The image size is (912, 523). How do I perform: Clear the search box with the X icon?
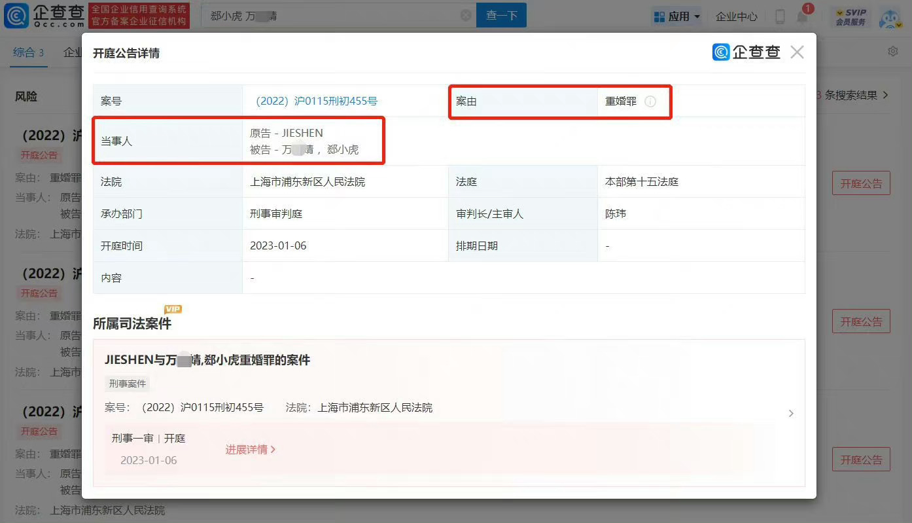click(466, 16)
